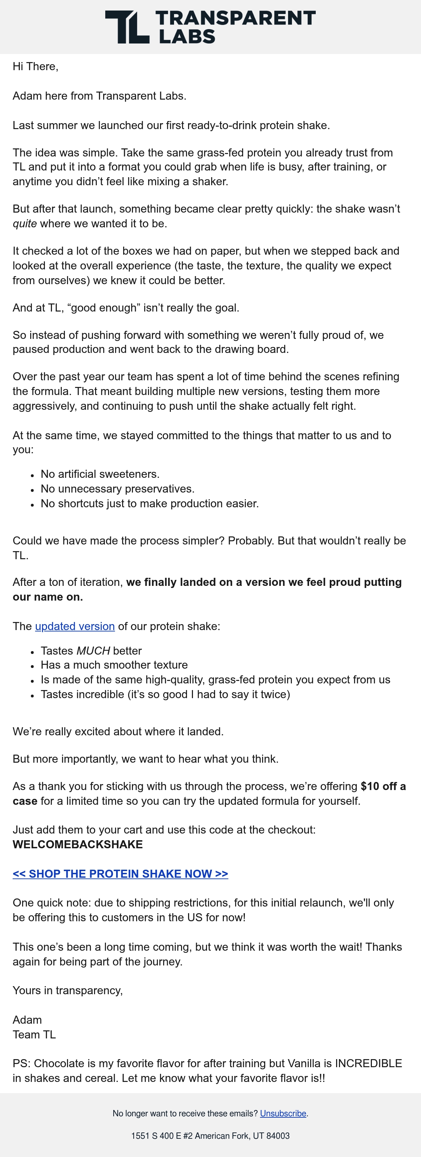The height and width of the screenshot is (1157, 421).
Task: Click the WELCOMEBACKSHAKE promo code text
Action: (78, 844)
